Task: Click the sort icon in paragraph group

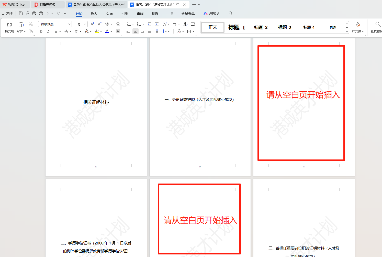Action: pyautogui.click(x=186, y=24)
